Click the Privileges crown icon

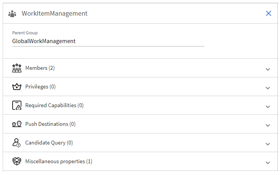(17, 87)
